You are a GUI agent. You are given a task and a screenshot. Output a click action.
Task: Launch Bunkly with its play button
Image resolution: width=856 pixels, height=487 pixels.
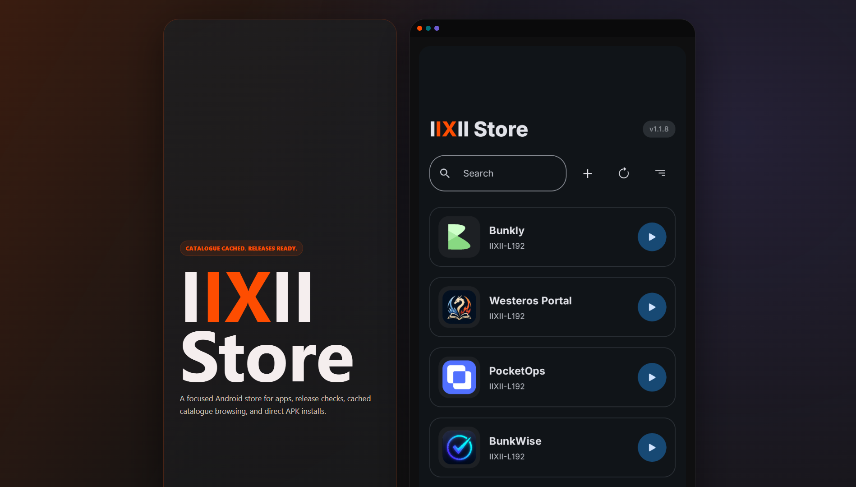[652, 237]
